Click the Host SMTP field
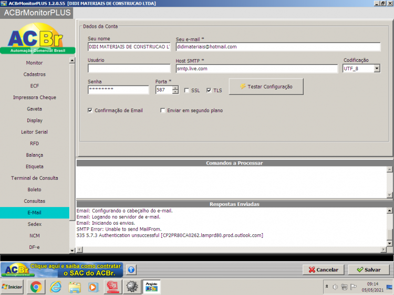 (257, 69)
